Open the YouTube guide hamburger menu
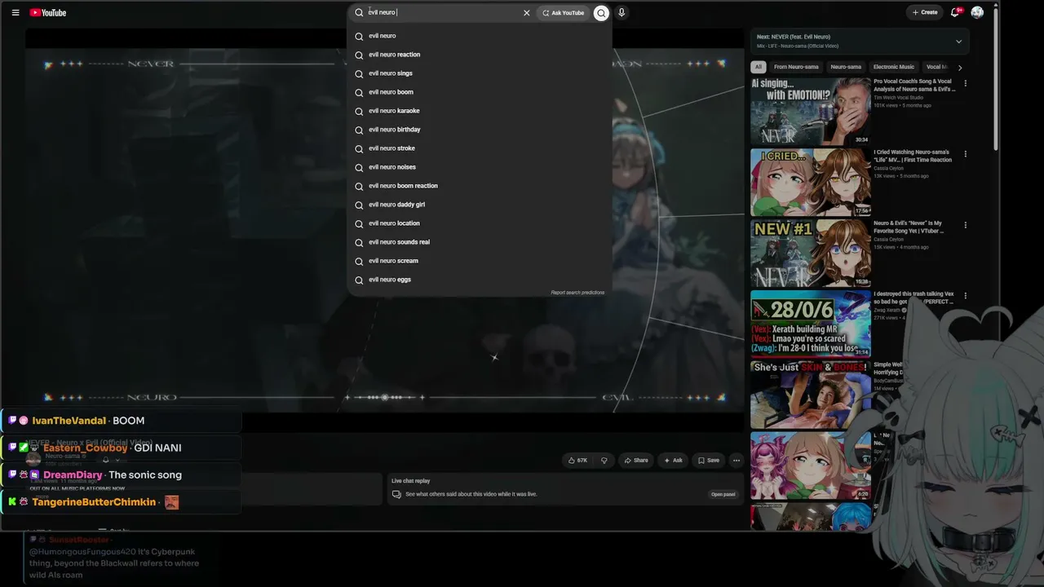Image resolution: width=1044 pixels, height=587 pixels. point(15,12)
